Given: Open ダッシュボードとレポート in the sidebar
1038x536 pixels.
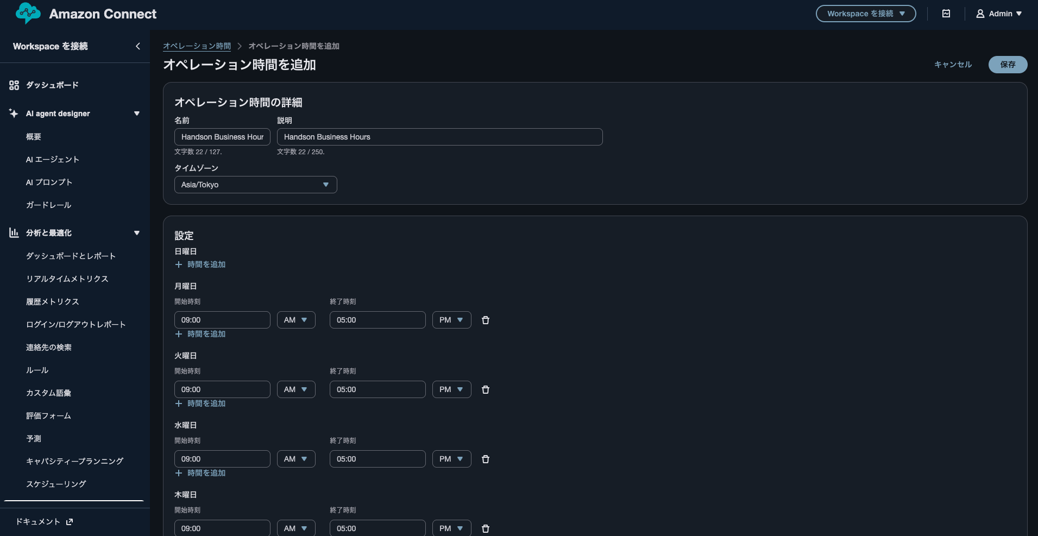Looking at the screenshot, I should pyautogui.click(x=71, y=256).
